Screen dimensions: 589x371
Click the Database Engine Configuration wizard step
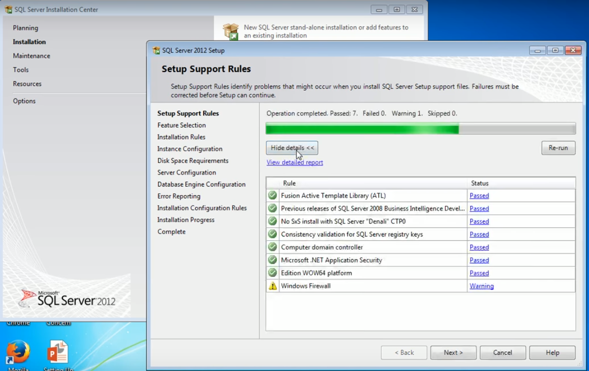coord(201,184)
